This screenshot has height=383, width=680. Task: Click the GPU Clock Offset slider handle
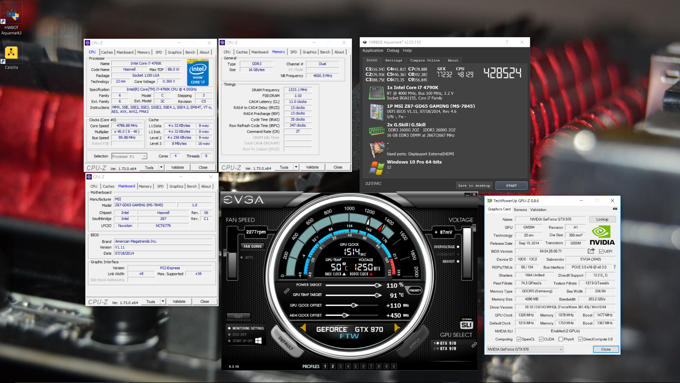[354, 305]
